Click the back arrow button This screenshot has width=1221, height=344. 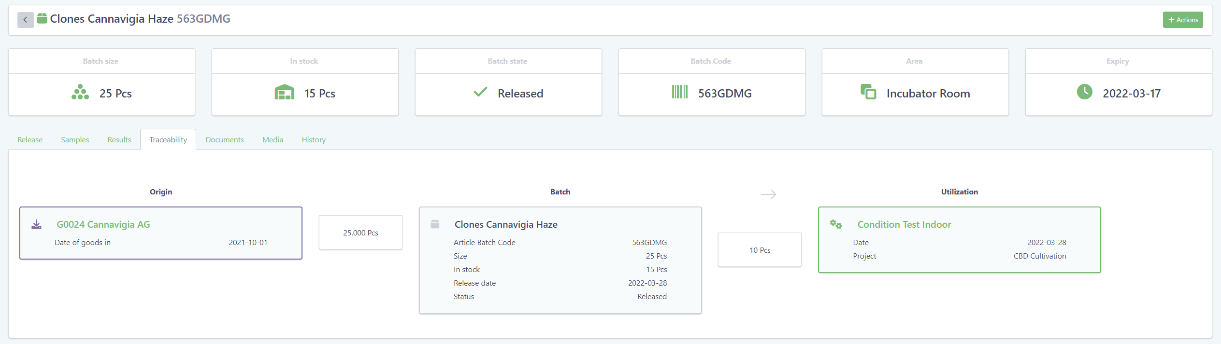pos(25,20)
